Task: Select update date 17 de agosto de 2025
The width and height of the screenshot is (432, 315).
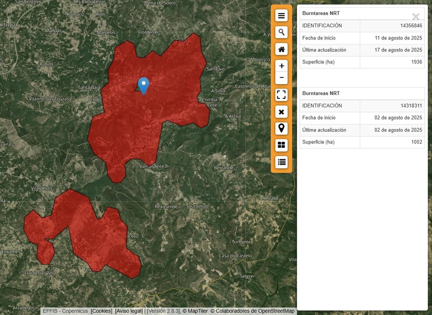Action: tap(398, 50)
